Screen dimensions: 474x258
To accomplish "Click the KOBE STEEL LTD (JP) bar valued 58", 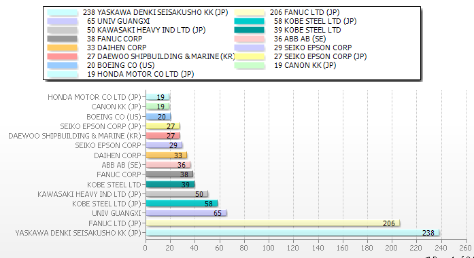I will click(x=182, y=204).
